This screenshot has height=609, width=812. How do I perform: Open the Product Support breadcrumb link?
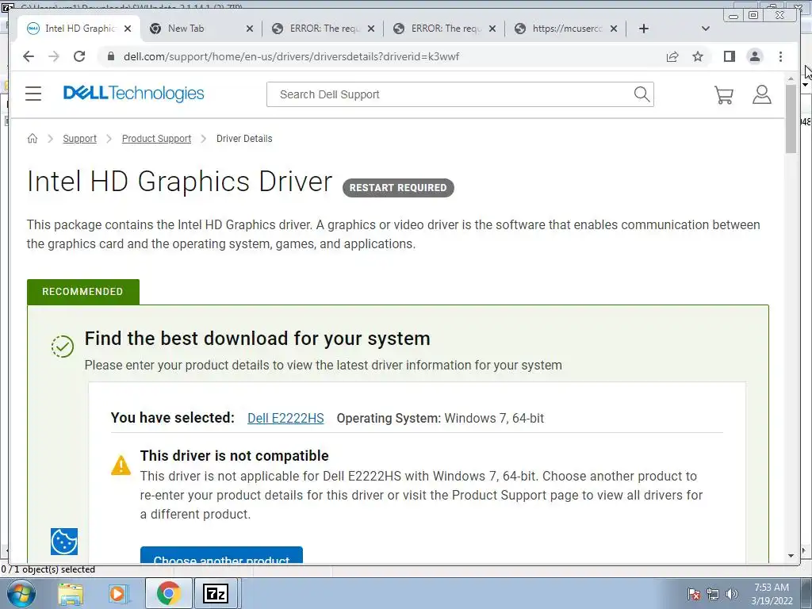tap(156, 139)
